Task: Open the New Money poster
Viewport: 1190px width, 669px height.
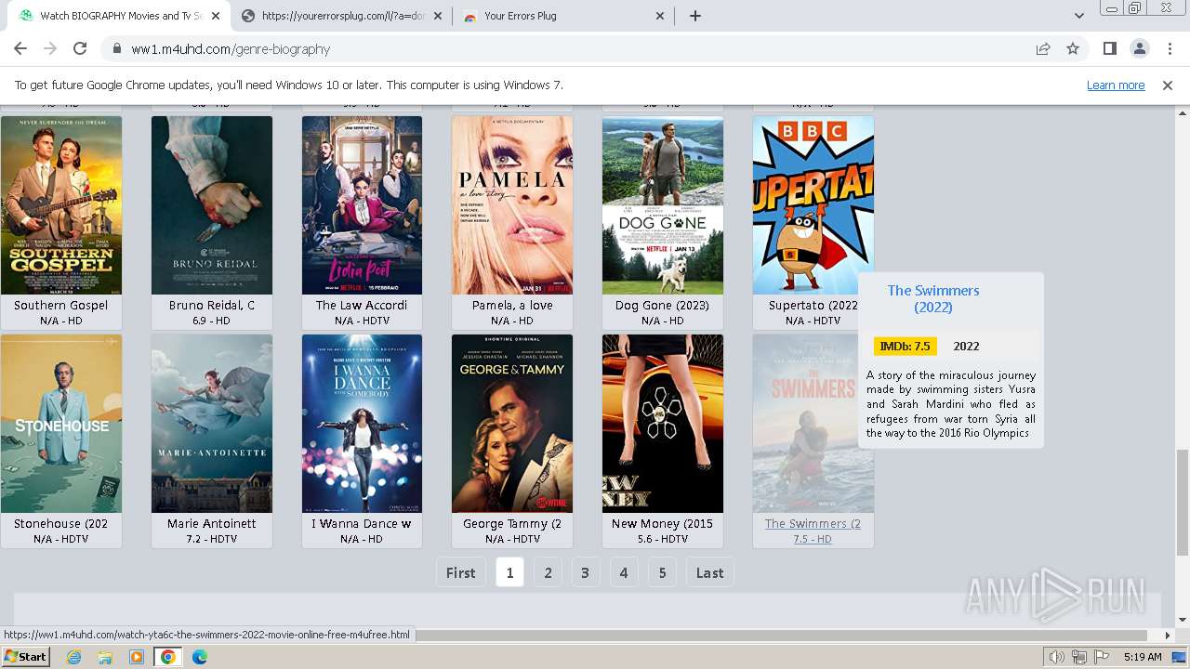Action: pyautogui.click(x=663, y=424)
